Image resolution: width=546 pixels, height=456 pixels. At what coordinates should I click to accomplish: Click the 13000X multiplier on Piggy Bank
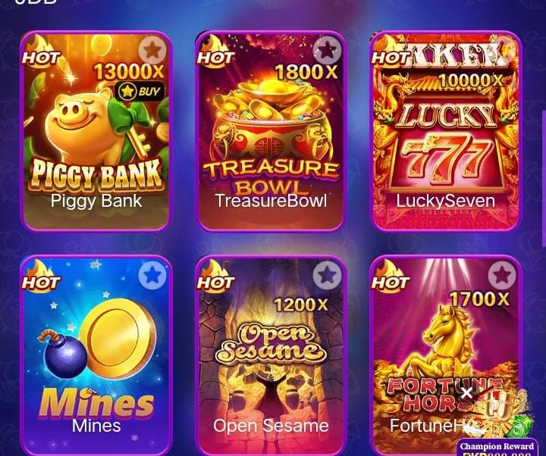[130, 72]
